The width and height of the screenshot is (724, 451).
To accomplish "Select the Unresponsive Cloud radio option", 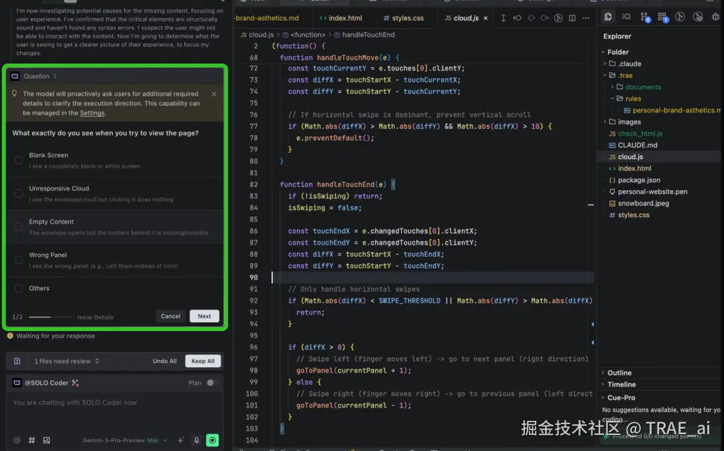I will tap(19, 194).
